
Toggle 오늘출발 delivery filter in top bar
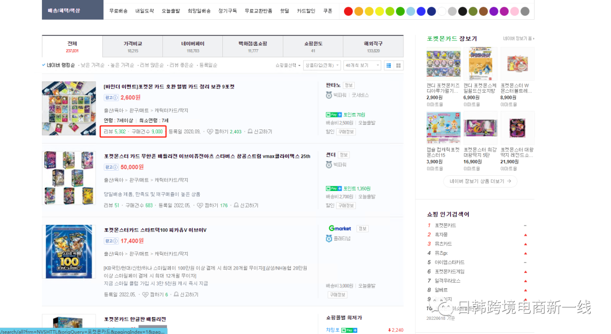tap(171, 11)
